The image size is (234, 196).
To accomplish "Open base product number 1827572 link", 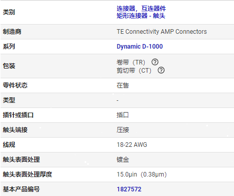I will point(129,189).
